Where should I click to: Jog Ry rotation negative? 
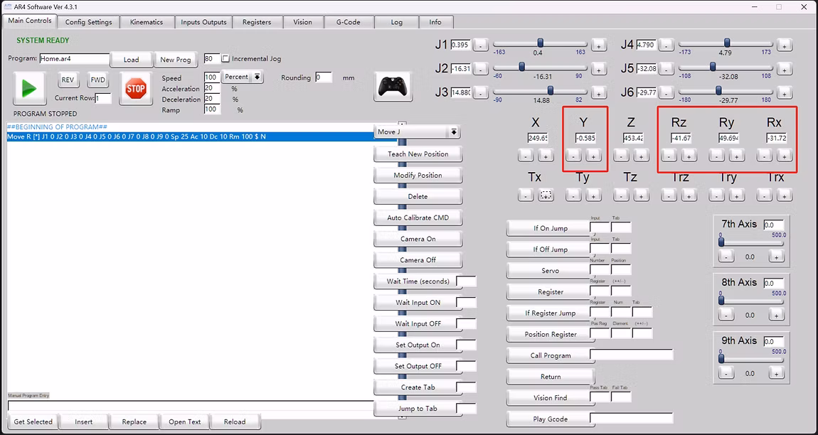click(717, 156)
